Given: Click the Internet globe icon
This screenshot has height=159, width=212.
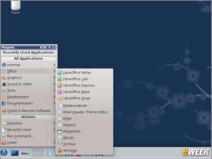Looking at the screenshot, I should (4, 65).
